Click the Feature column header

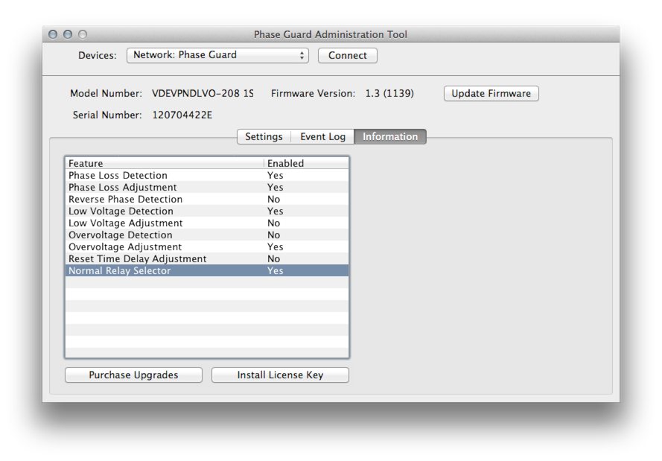coord(165,163)
